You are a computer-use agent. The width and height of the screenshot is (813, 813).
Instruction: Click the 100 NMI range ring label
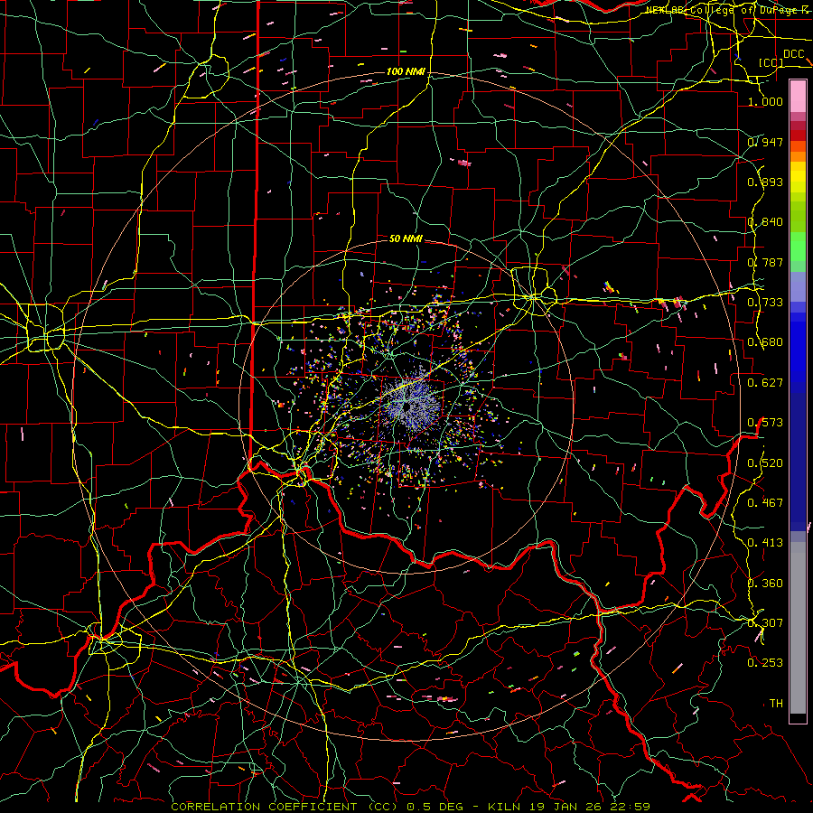coord(406,71)
